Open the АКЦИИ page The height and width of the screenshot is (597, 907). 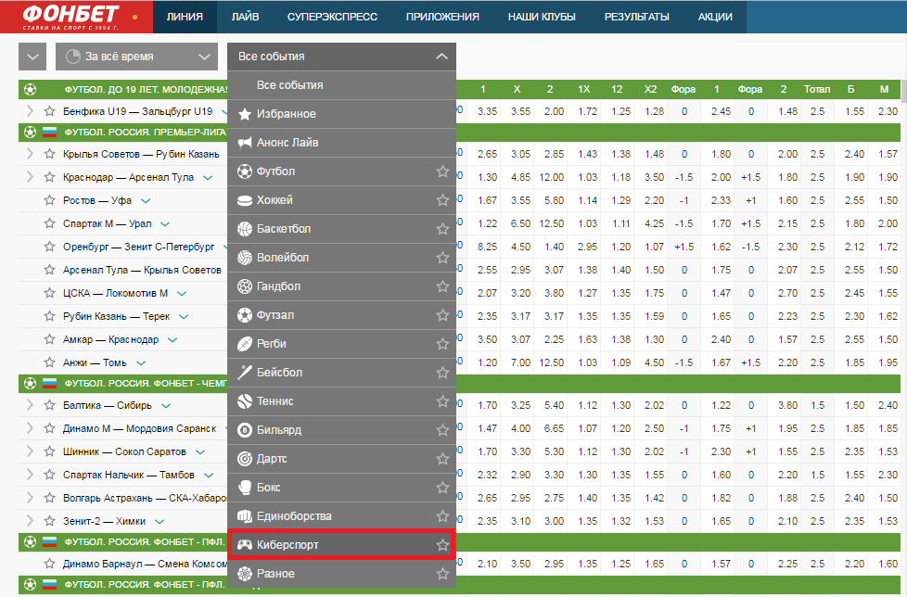pyautogui.click(x=715, y=17)
